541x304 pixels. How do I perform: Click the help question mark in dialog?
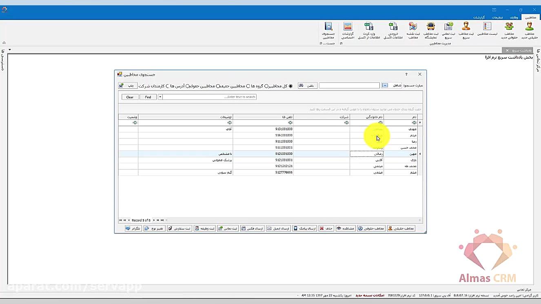[x=406, y=74]
